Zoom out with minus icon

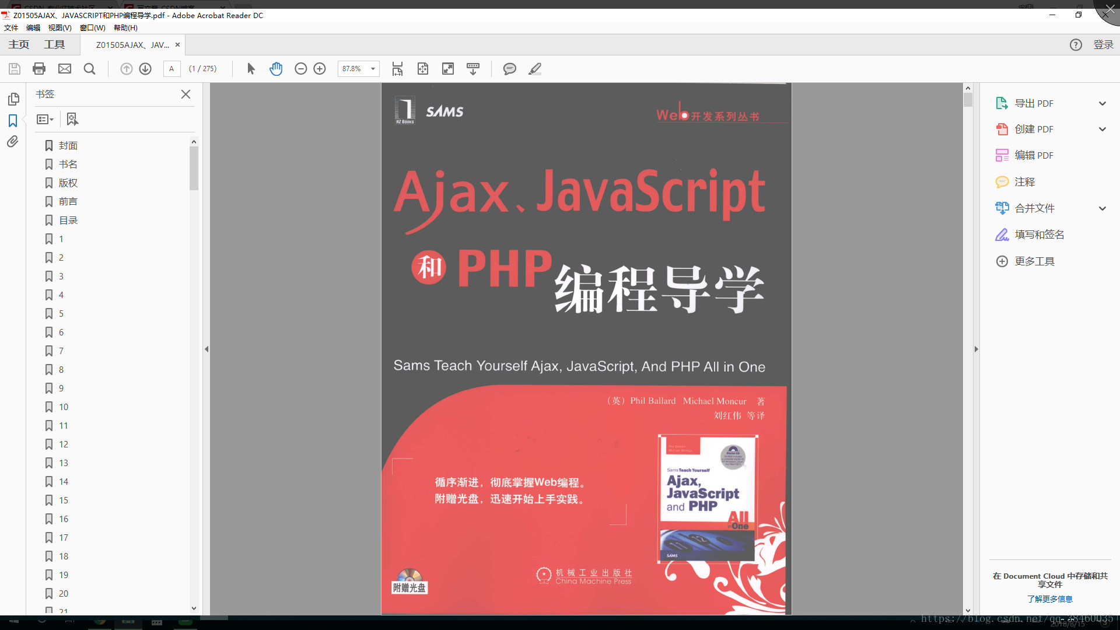pos(300,69)
